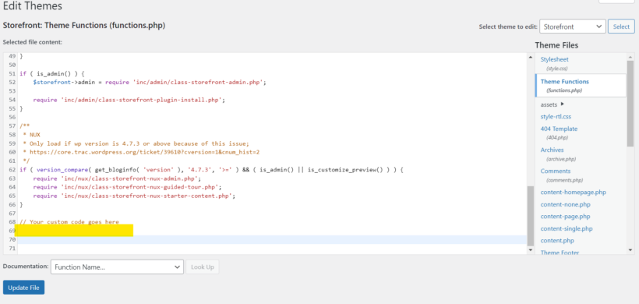Click the Look Up button
The width and height of the screenshot is (639, 304).
coord(203,267)
